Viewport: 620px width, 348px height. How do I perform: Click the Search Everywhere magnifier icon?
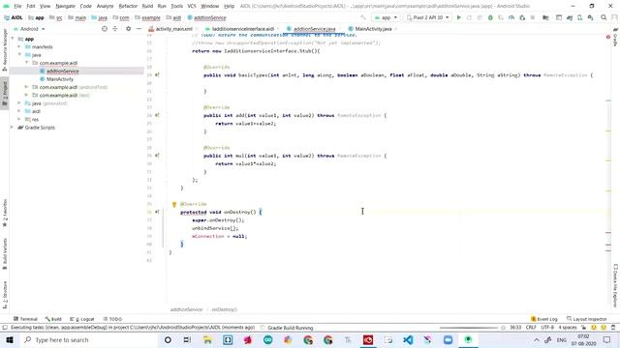604,17
